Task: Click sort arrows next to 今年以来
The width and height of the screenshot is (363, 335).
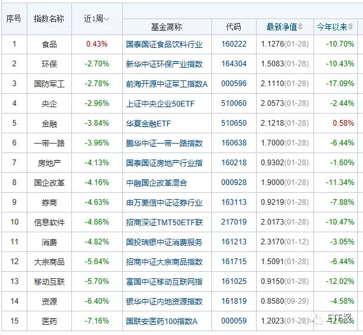Action: (350, 27)
